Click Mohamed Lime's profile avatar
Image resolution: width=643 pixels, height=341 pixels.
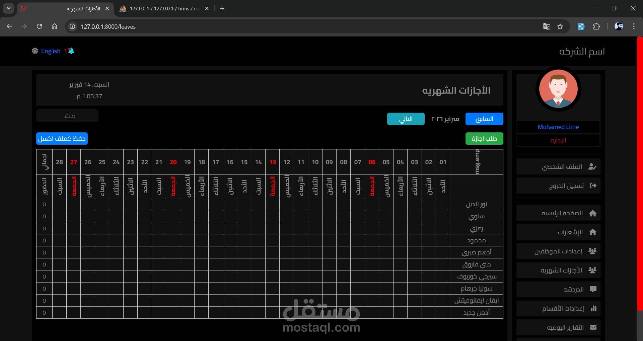pyautogui.click(x=558, y=89)
